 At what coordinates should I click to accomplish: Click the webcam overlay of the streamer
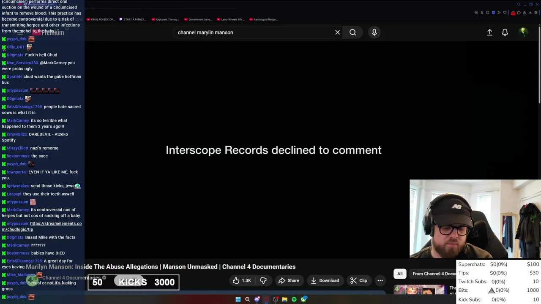click(x=475, y=219)
